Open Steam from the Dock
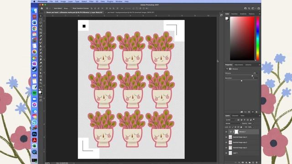The image size is (292, 164). click(x=35, y=69)
